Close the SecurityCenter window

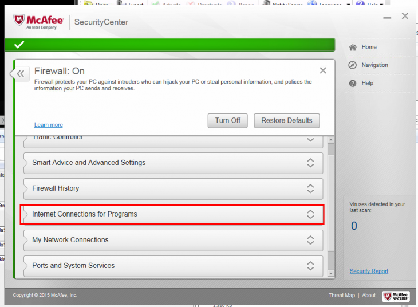[x=405, y=16]
